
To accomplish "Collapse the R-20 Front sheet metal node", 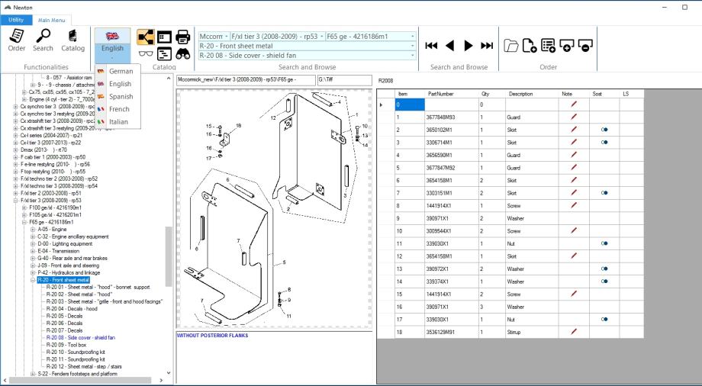I will coord(33,280).
